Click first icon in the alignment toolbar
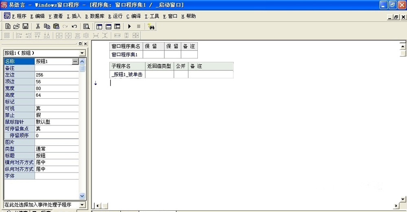 [x=7, y=35]
